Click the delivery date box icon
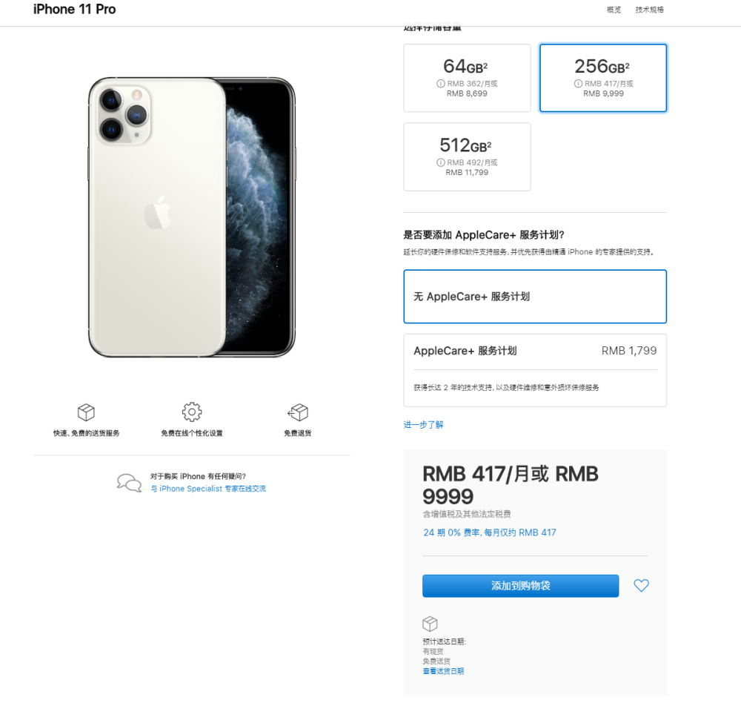Screen dimensions: 741x709 (430, 624)
